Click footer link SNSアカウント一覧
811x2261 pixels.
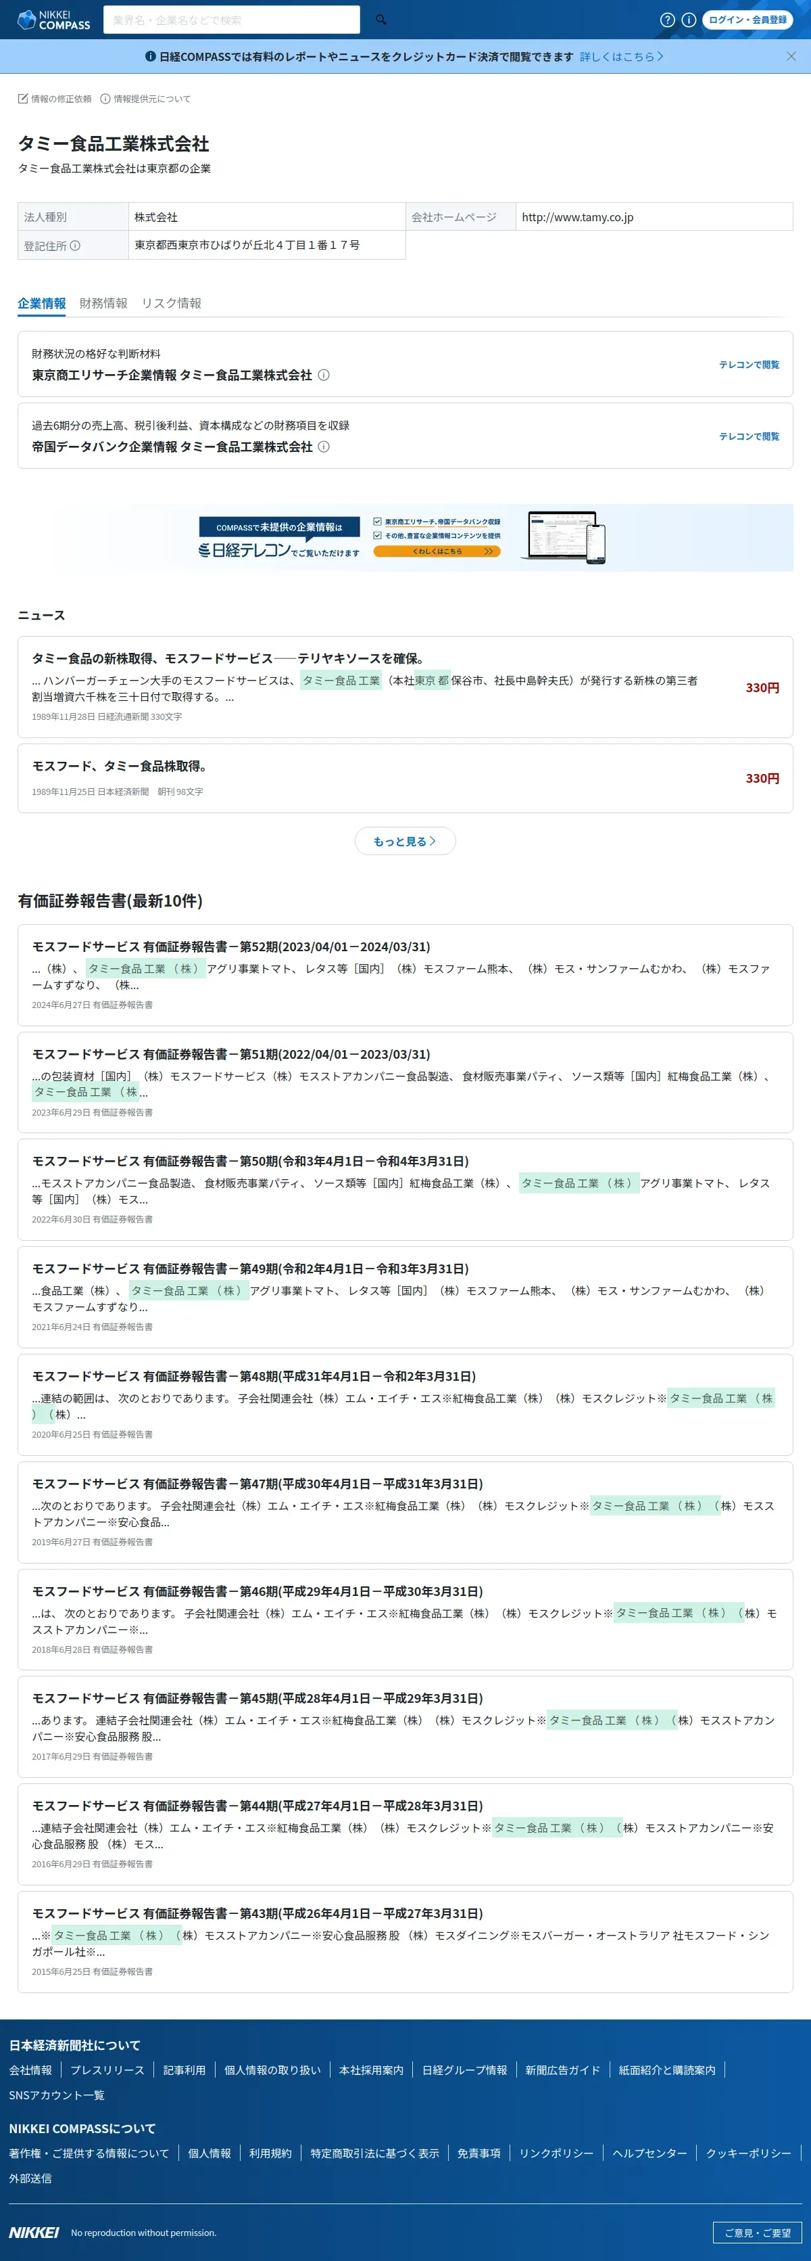(x=56, y=2095)
